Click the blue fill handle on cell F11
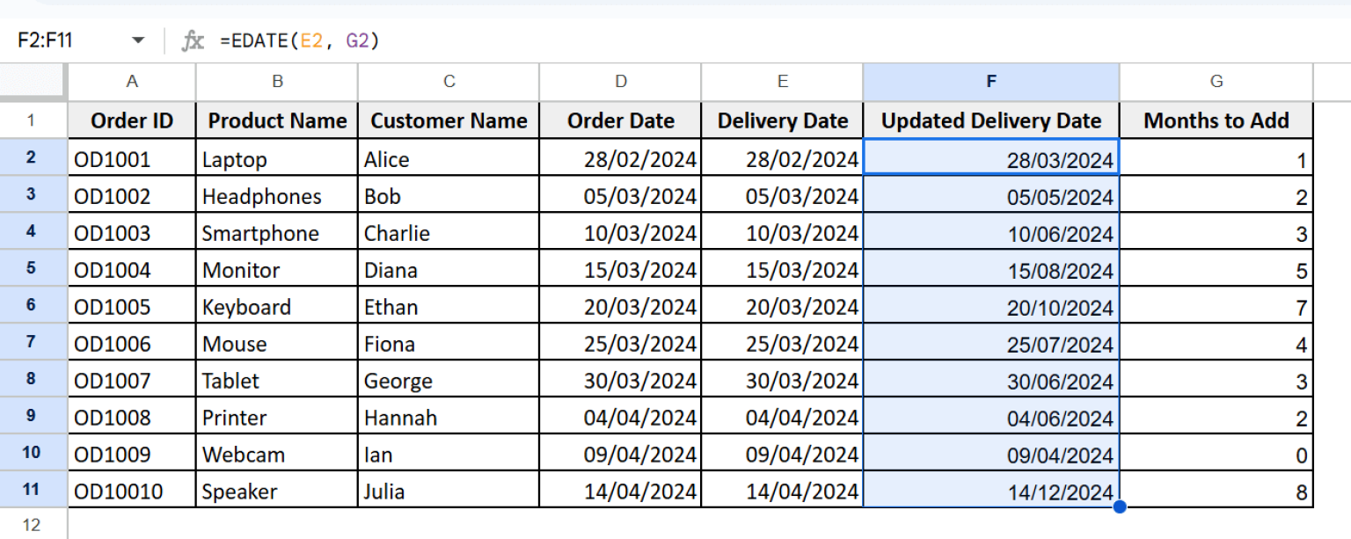The height and width of the screenshot is (539, 1351). 1118,506
